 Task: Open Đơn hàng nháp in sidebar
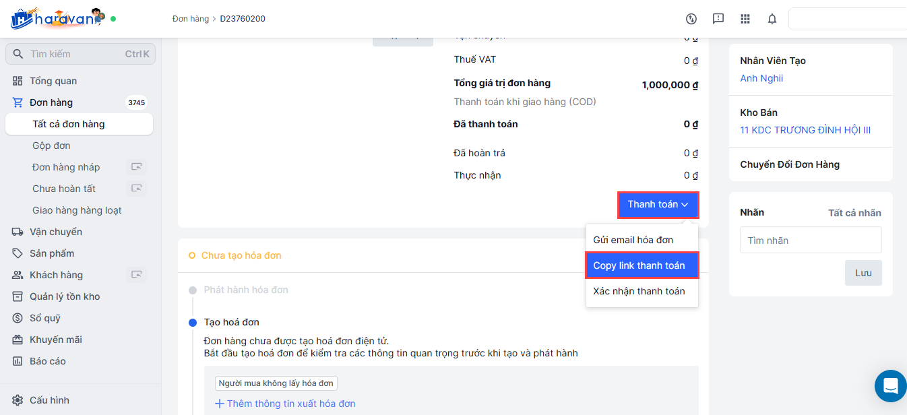point(66,167)
